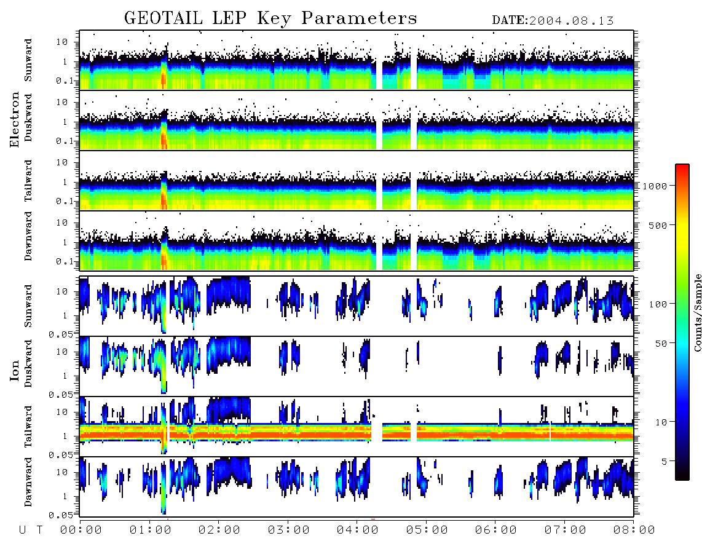Click the 'GEOTAIL LEP Key Parameters' title
This screenshot has width=702, height=541.
tap(270, 18)
